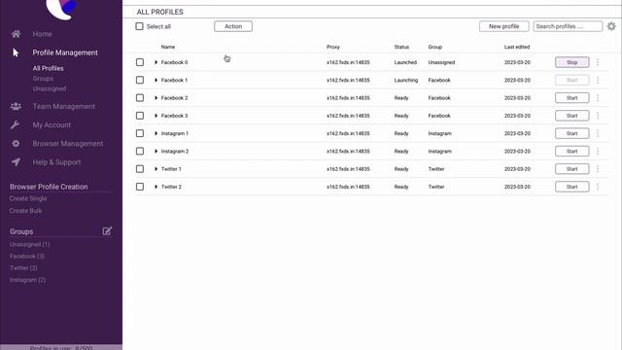Screen dimensions: 622x350
Task: Click the New profile button
Action: [x=503, y=26]
